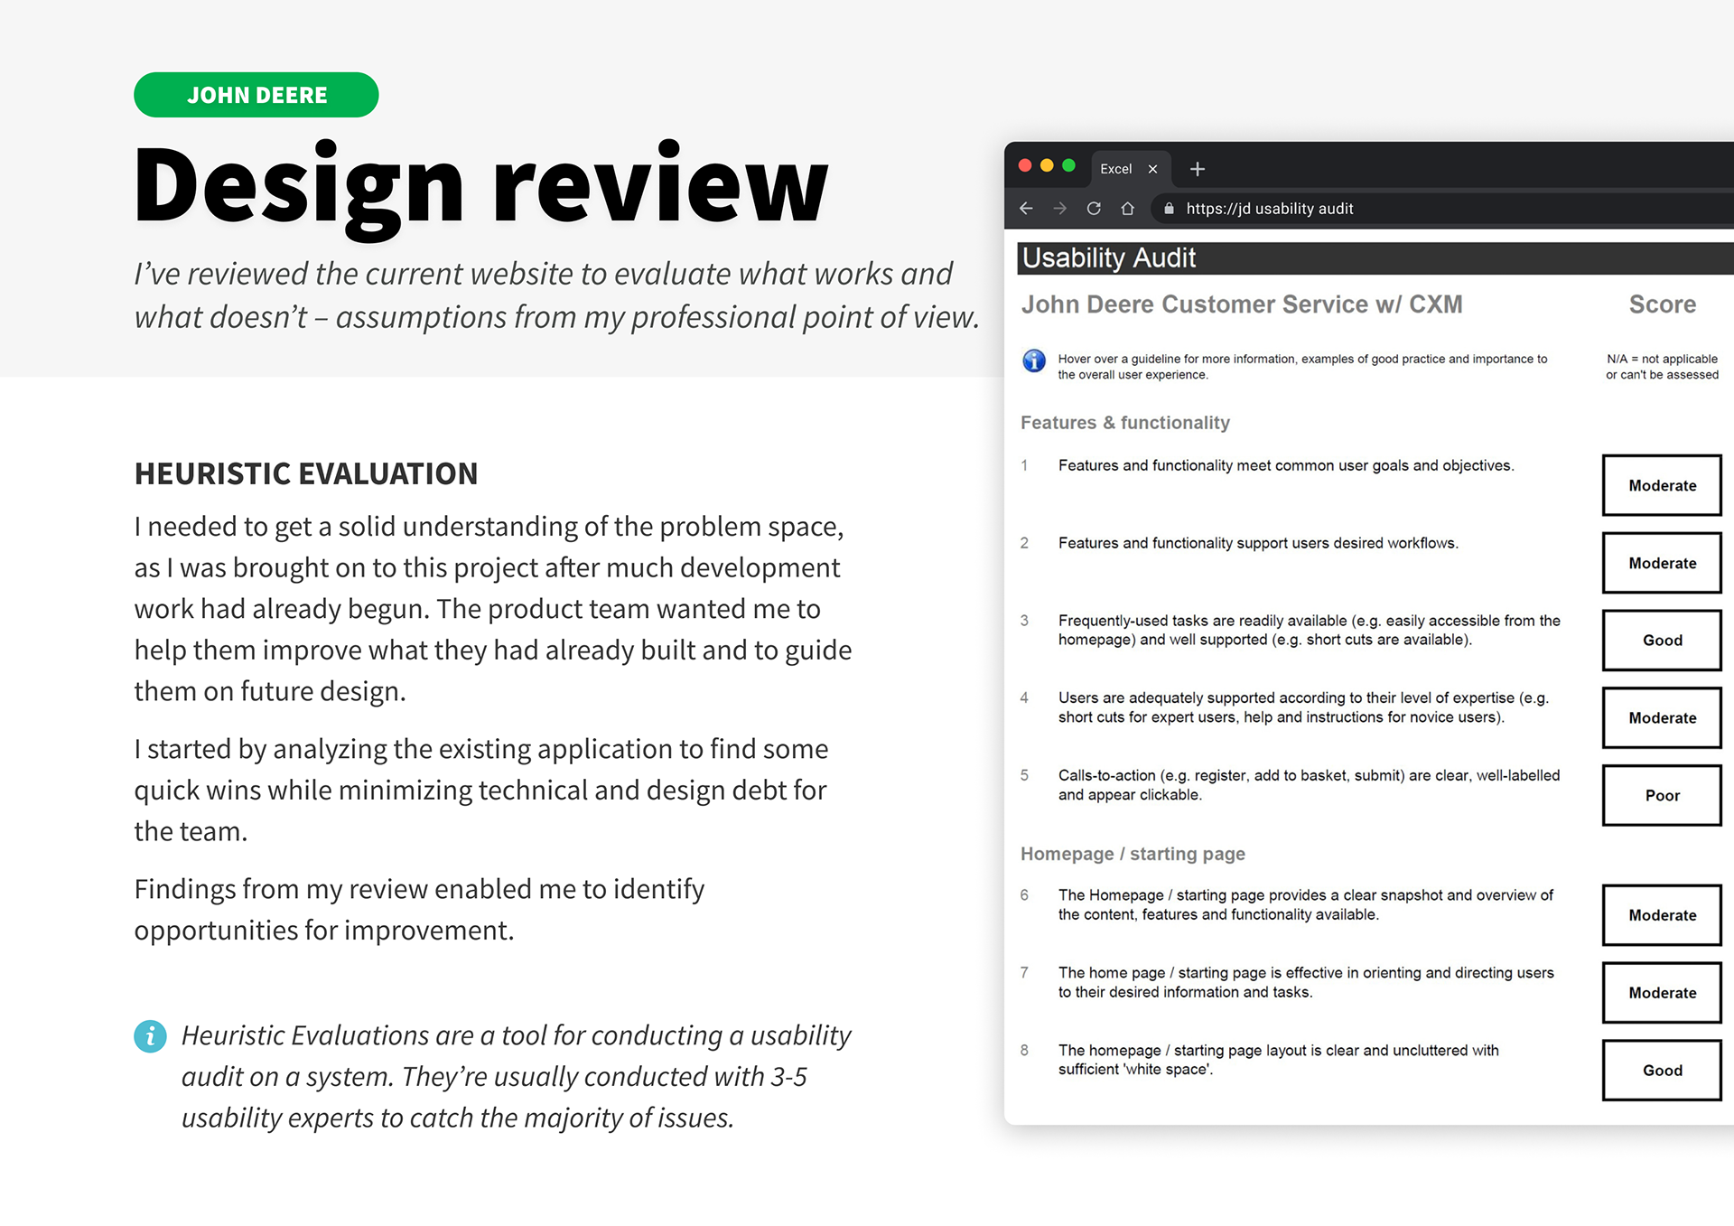Open the Poor score selector for guideline 5
This screenshot has width=1734, height=1226.
[1661, 795]
